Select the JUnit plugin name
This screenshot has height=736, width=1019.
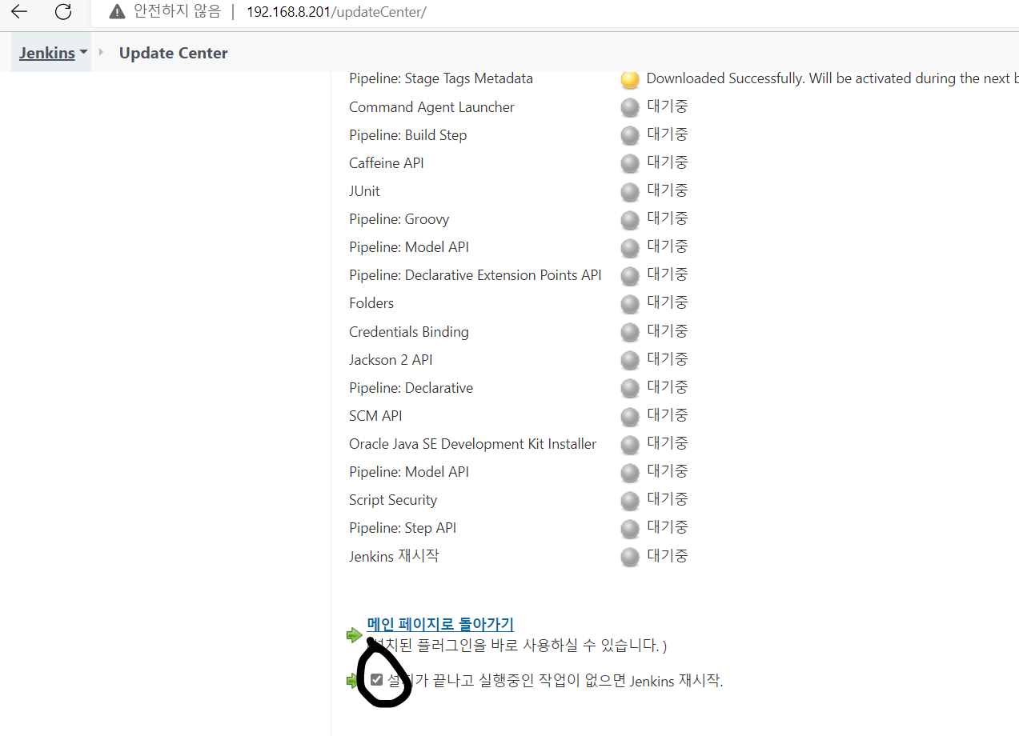(364, 190)
